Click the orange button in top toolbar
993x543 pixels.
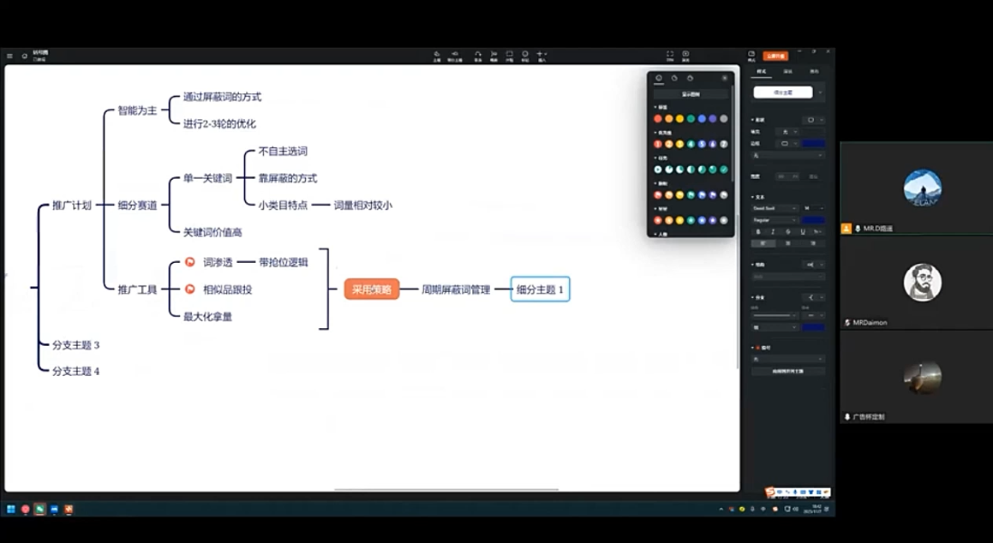tap(775, 56)
